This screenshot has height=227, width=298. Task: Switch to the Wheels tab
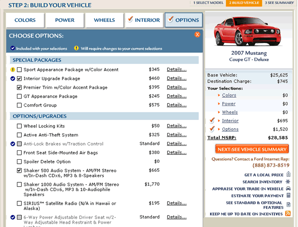pos(103,20)
